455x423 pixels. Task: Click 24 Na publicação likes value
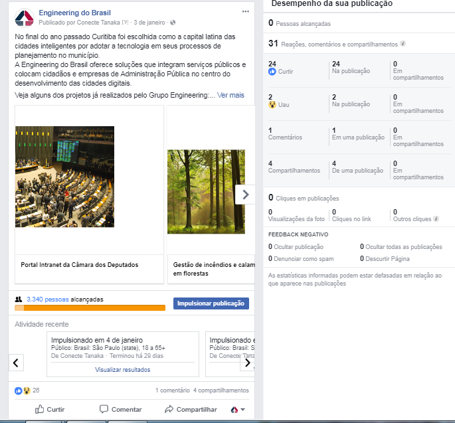click(x=351, y=68)
